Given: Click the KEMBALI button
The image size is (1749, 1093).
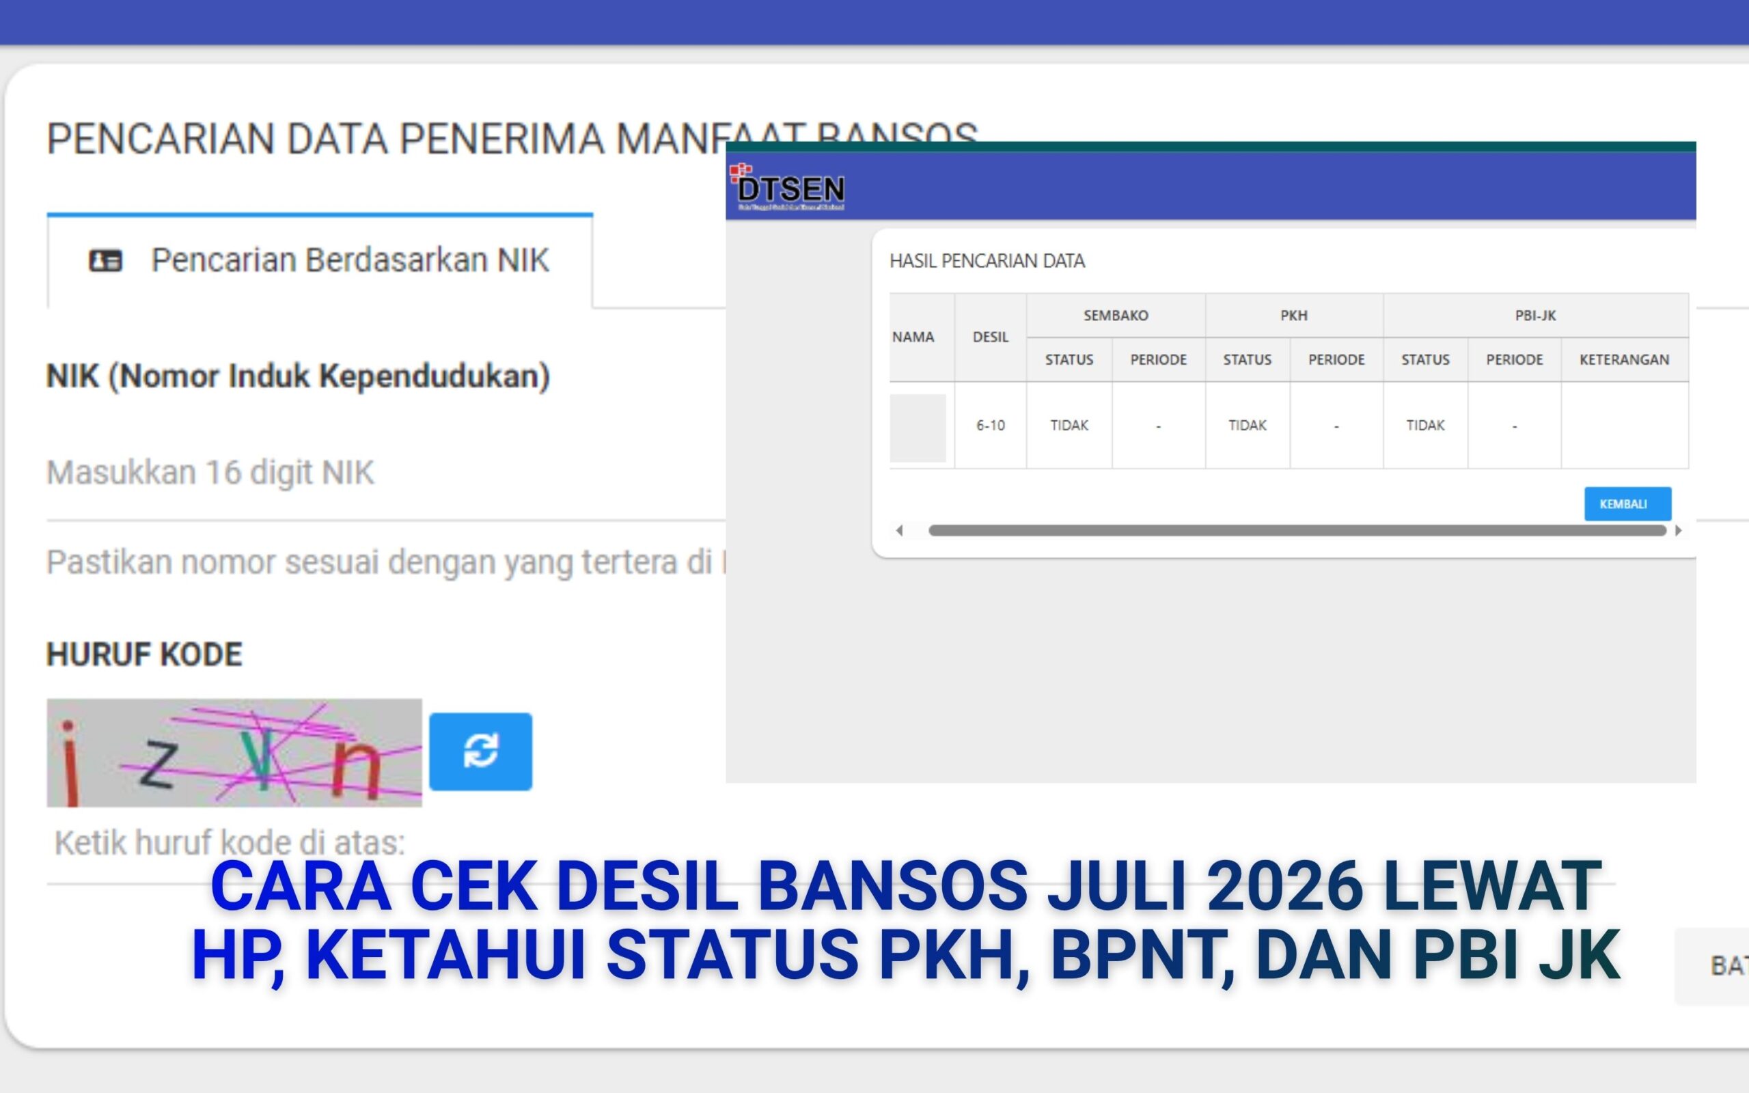Looking at the screenshot, I should tap(1627, 504).
